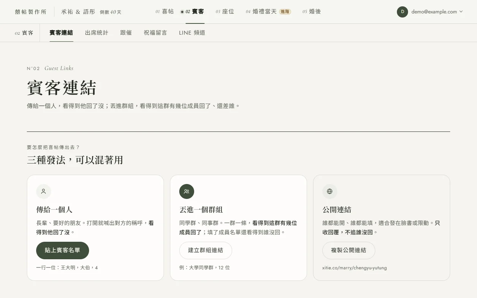Click the single person icon in first card
Screen dimensions: 477x298
point(44,191)
